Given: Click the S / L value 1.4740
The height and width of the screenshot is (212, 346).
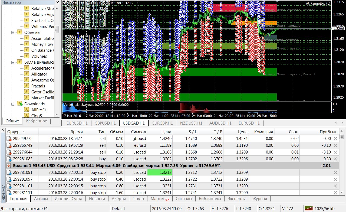Looking at the screenshot, I should click(x=191, y=139).
